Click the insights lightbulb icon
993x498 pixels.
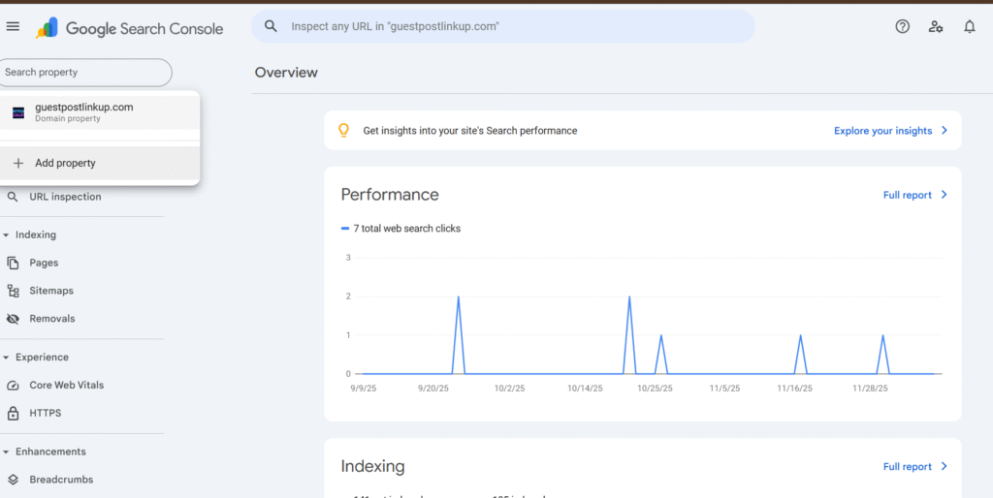[x=343, y=131]
